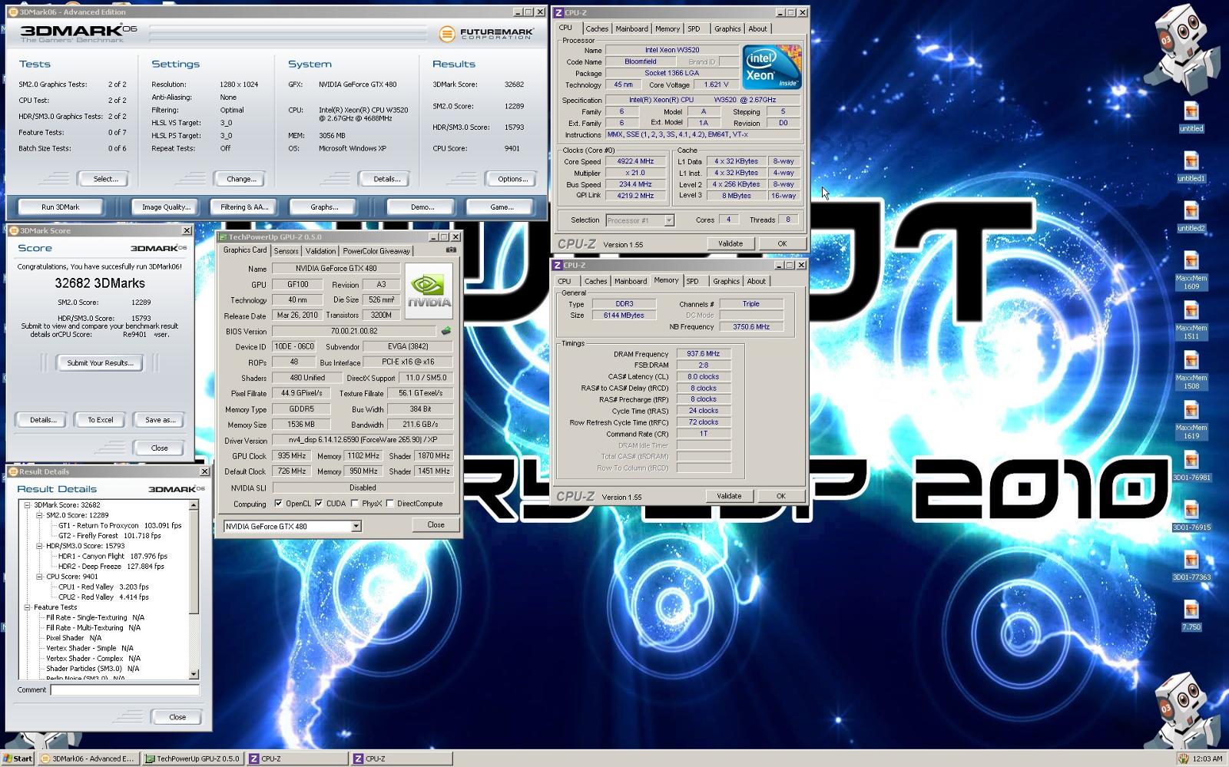Click Save as... button in score window
Viewport: 1229px width, 767px height.
click(160, 420)
